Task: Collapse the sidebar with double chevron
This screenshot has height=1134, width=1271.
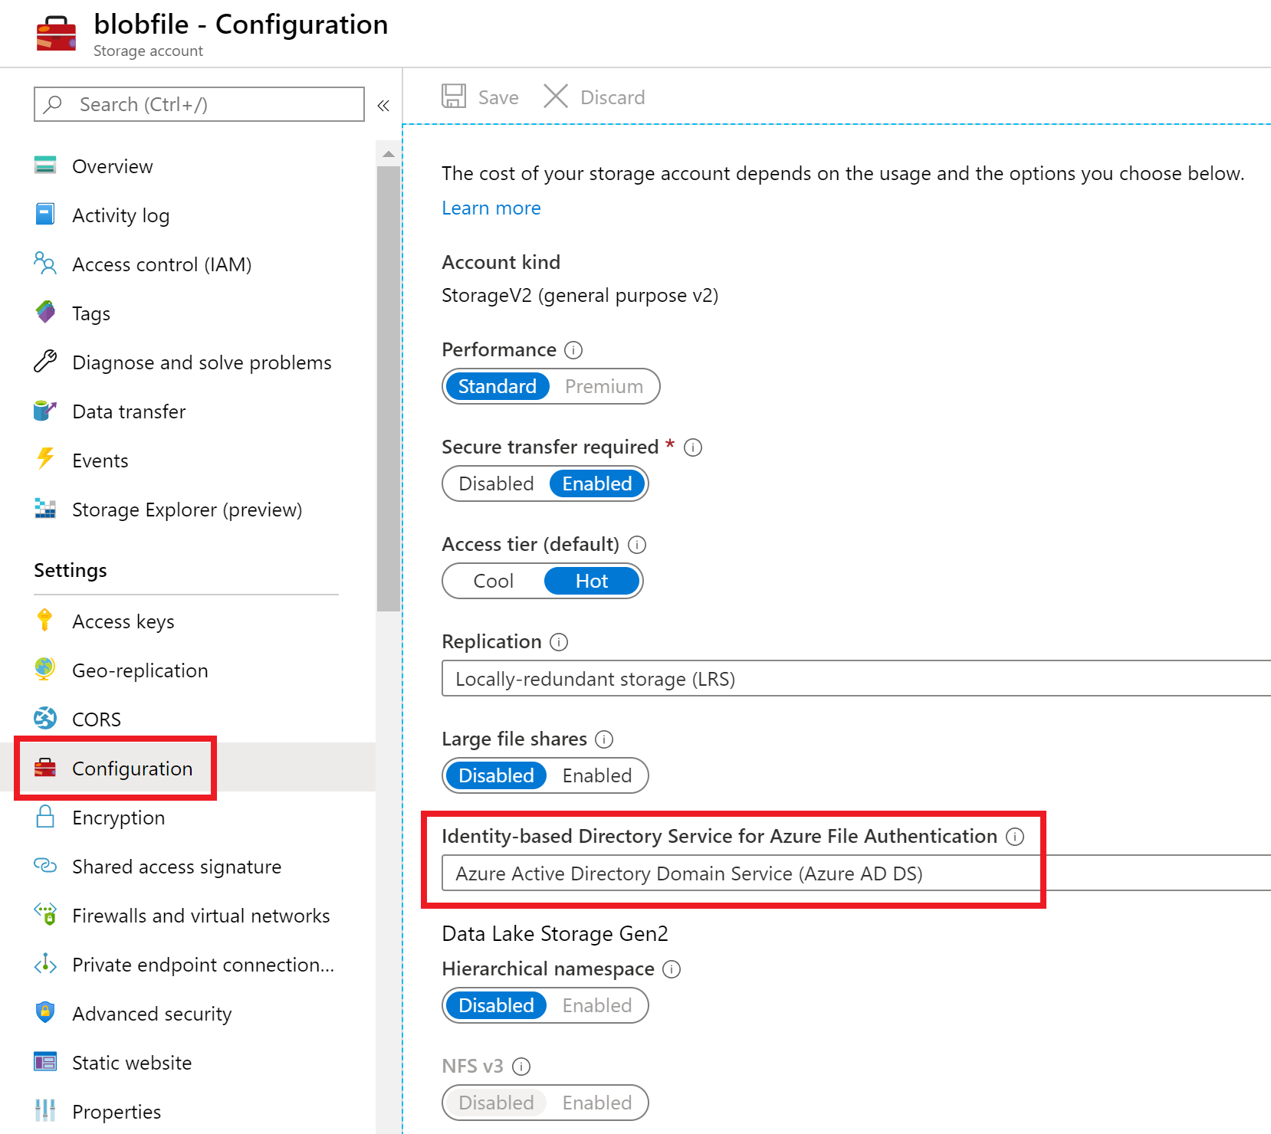Action: point(383,106)
